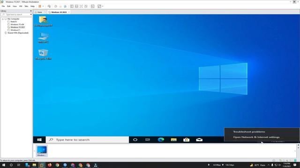Close the thumbnail bar

(x=298, y=145)
